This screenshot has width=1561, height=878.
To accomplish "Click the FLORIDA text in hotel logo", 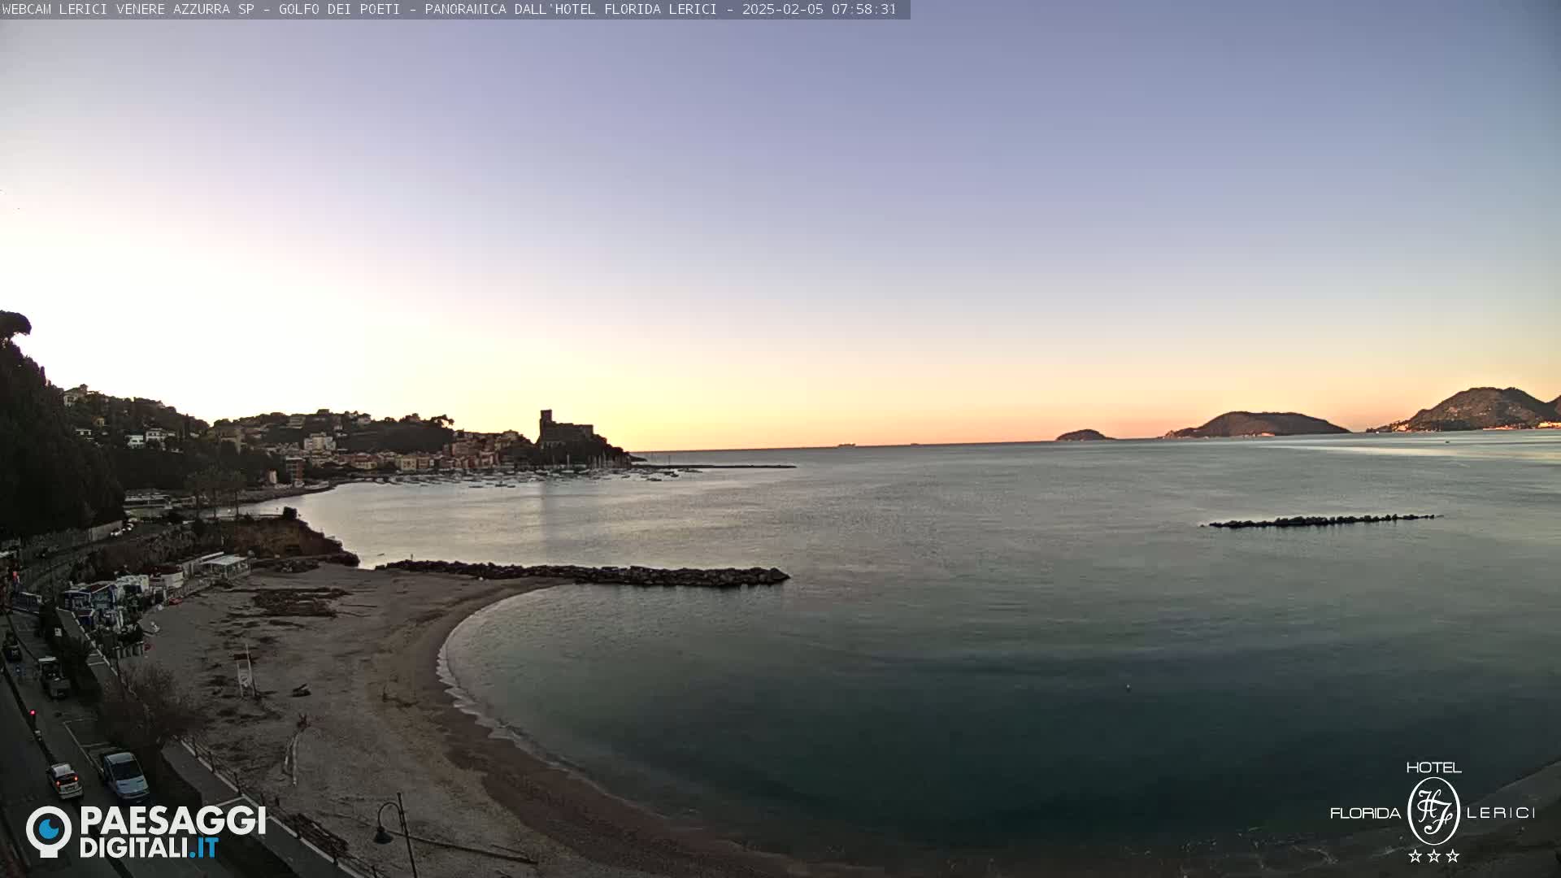I will [1365, 813].
